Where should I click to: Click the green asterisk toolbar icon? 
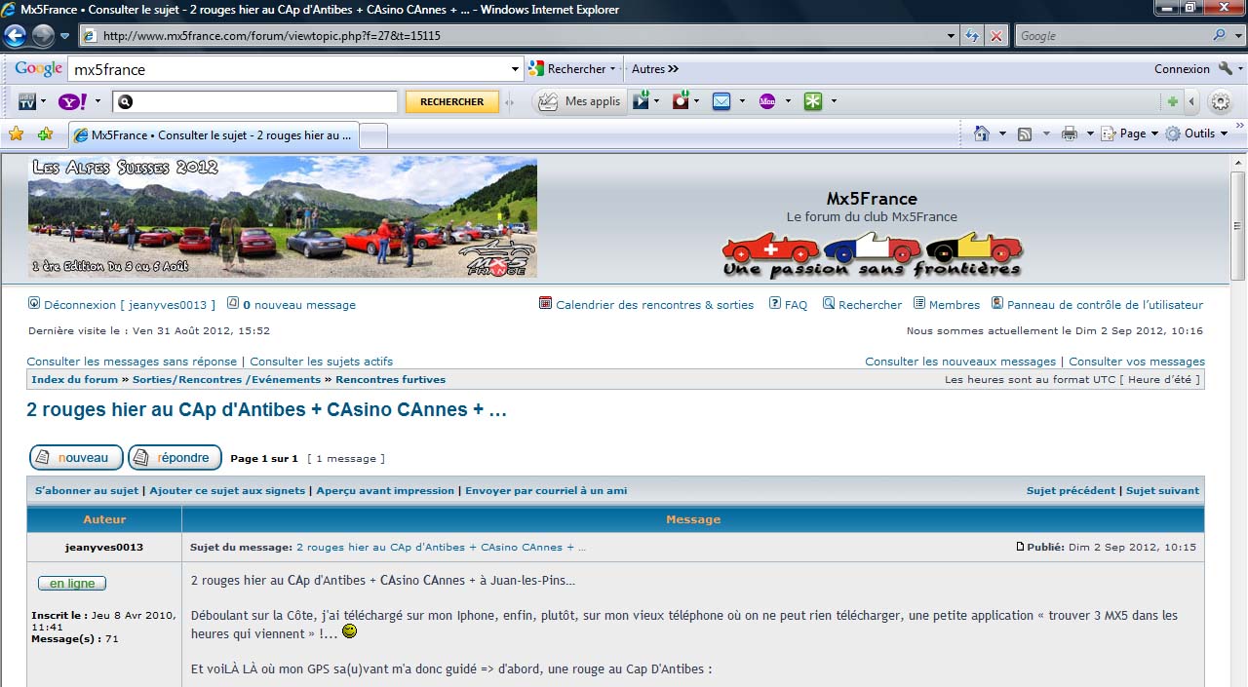[812, 101]
